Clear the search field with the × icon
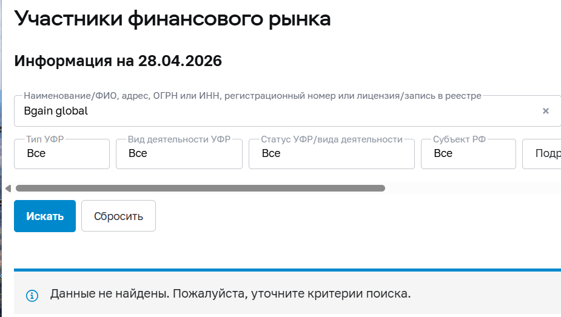This screenshot has width=561, height=317. 545,111
